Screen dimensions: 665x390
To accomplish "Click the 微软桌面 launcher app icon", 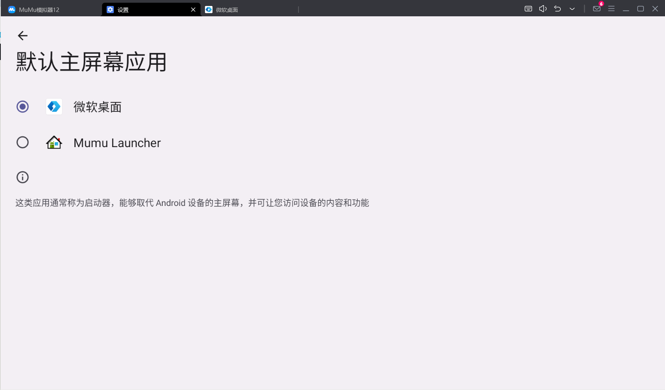I will point(54,107).
